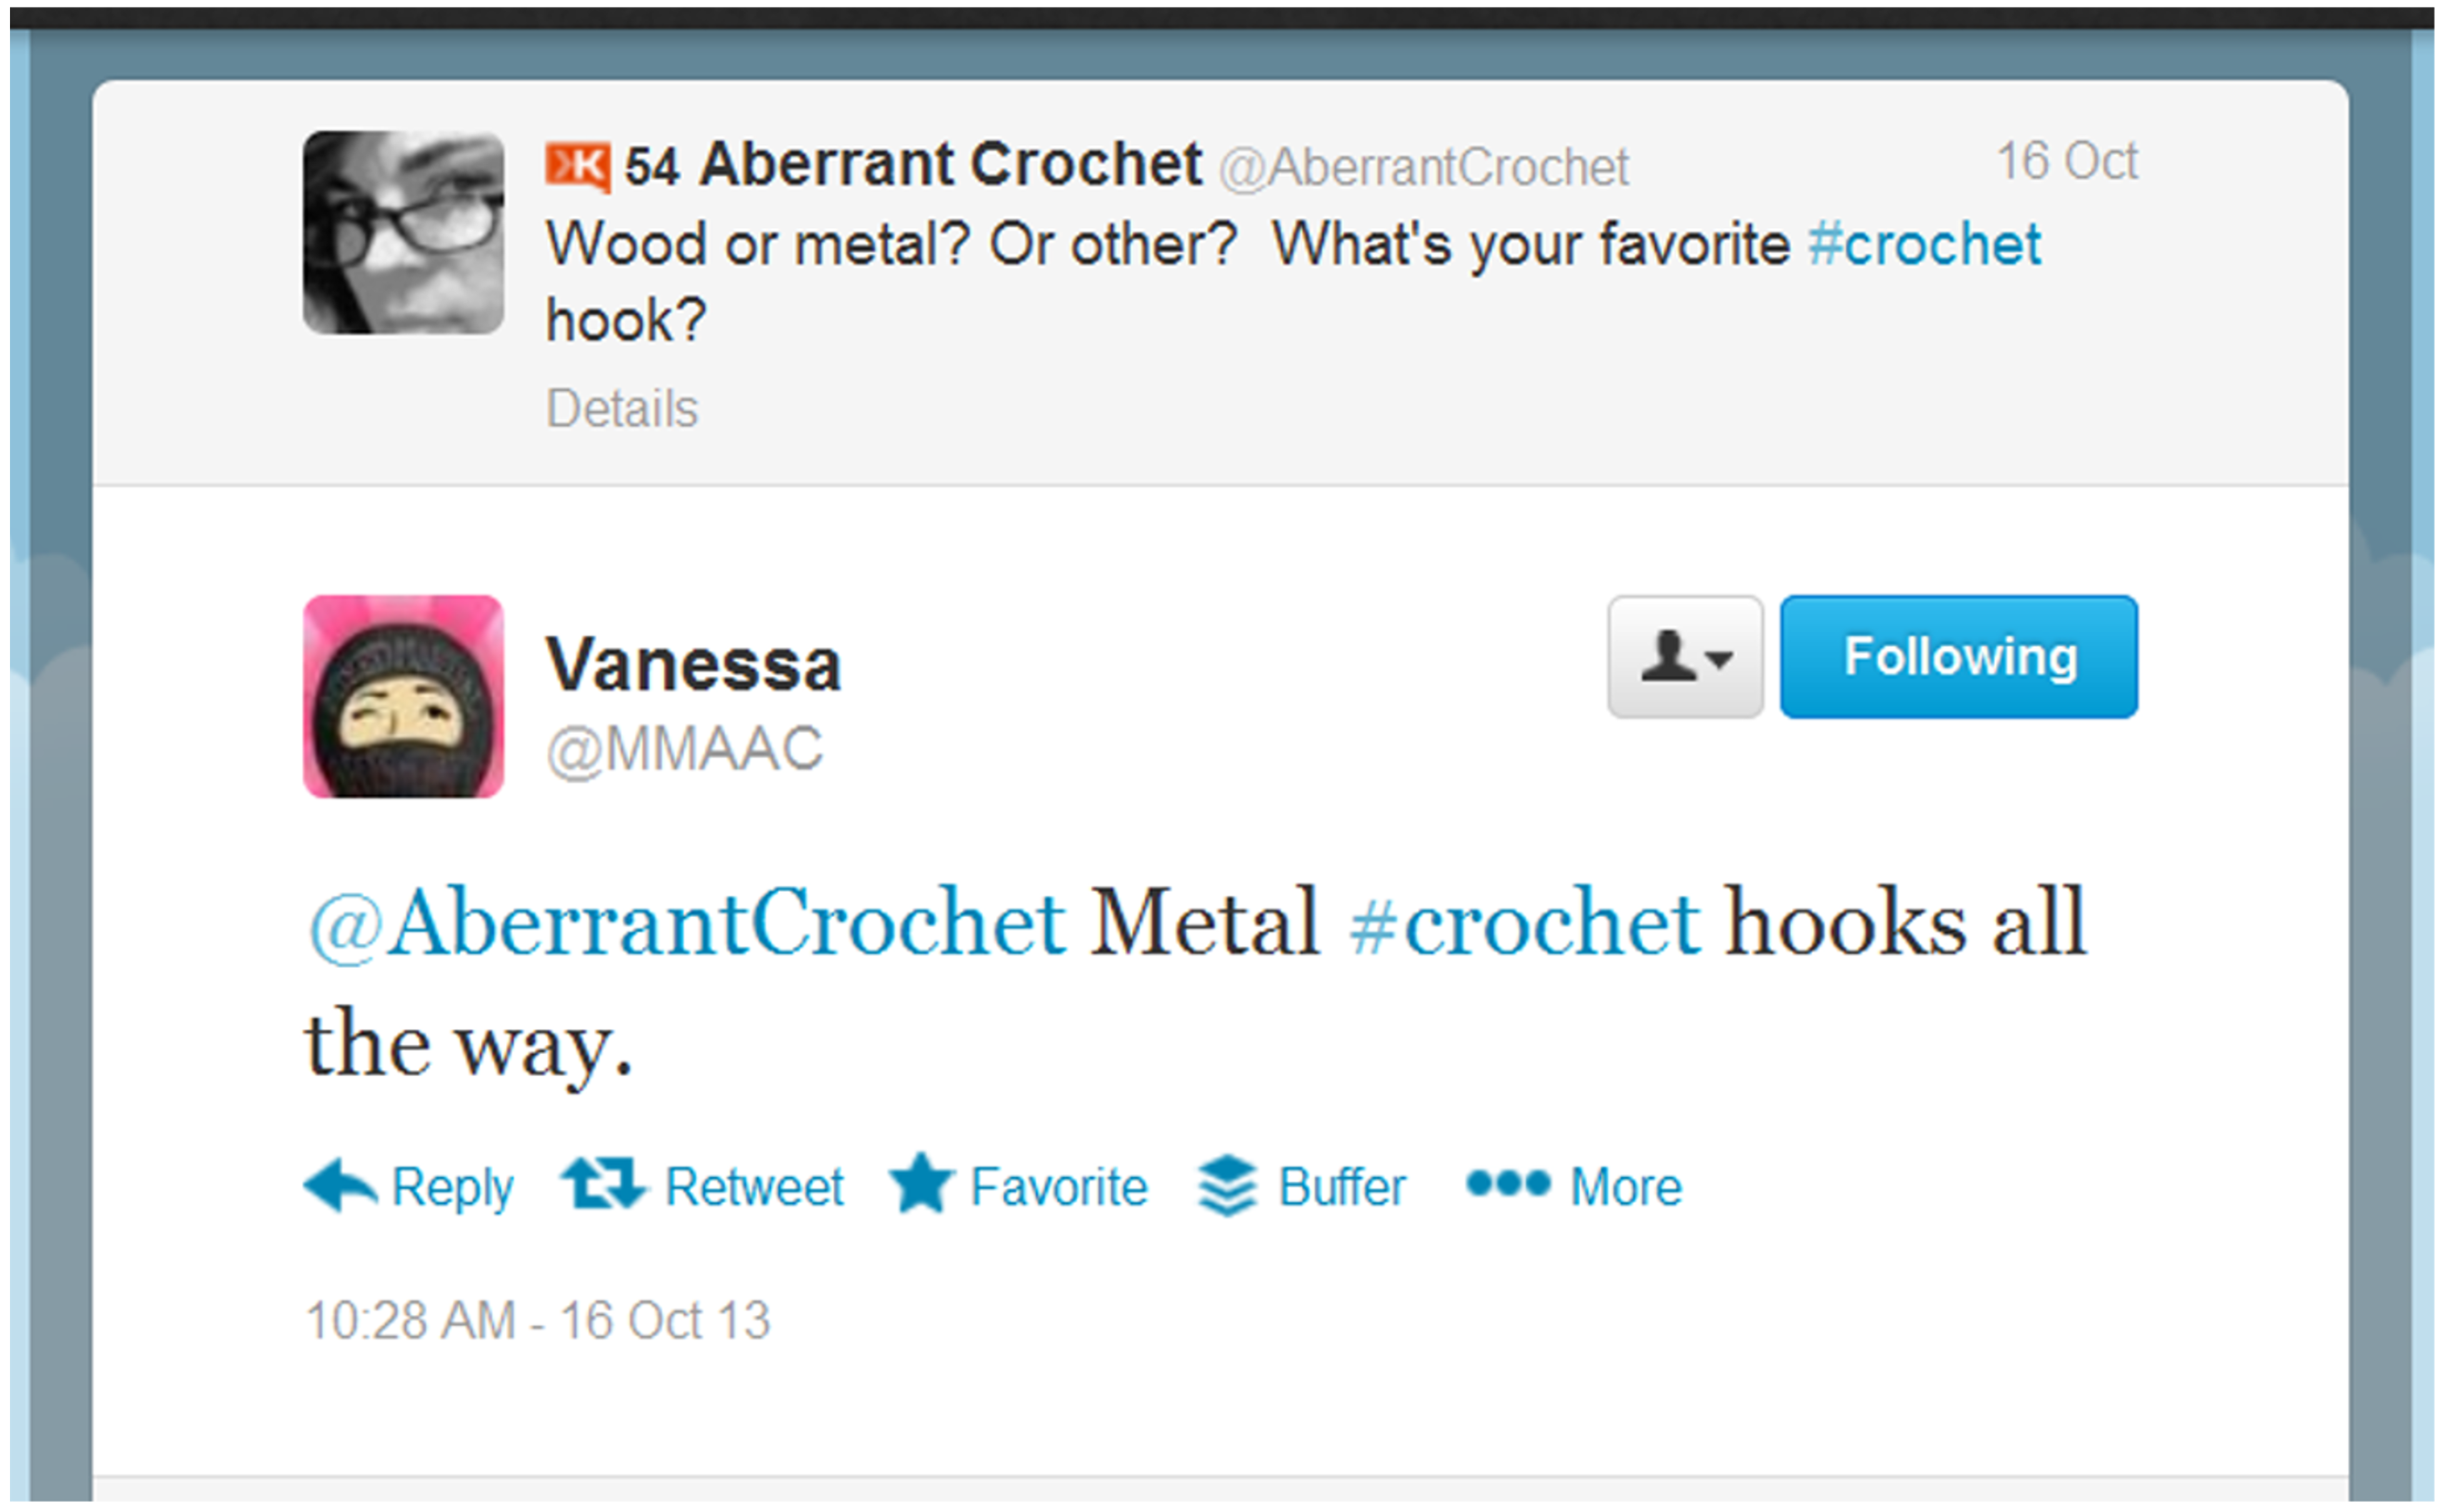This screenshot has height=1512, width=2445.
Task: Click the Favorite star icon
Action: coord(921,1184)
